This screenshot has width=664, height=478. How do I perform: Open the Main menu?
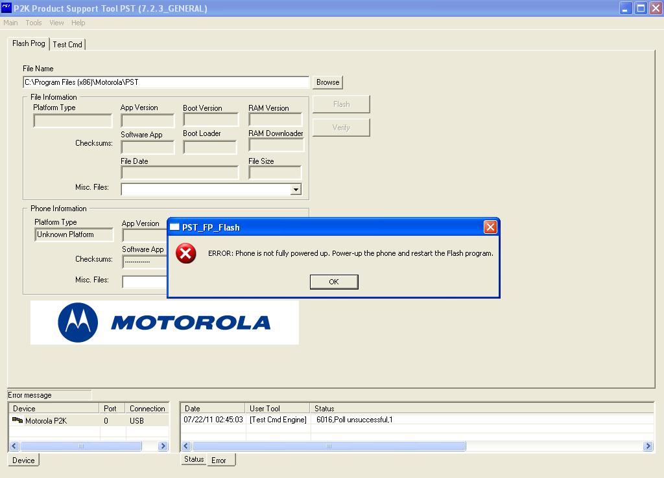pos(10,23)
